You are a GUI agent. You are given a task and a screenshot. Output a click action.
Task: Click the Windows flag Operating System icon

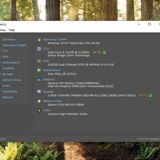click(x=39, y=40)
